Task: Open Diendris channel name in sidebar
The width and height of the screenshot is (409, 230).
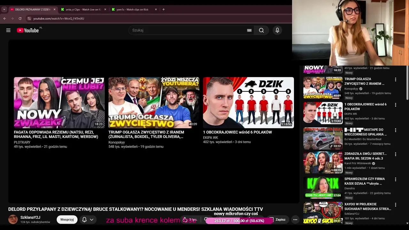Action: (x=350, y=188)
